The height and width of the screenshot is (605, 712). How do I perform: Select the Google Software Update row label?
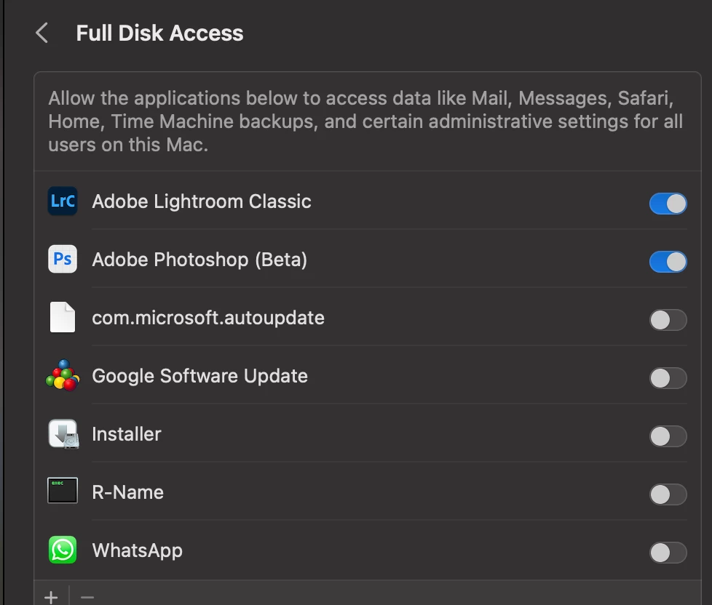click(199, 376)
